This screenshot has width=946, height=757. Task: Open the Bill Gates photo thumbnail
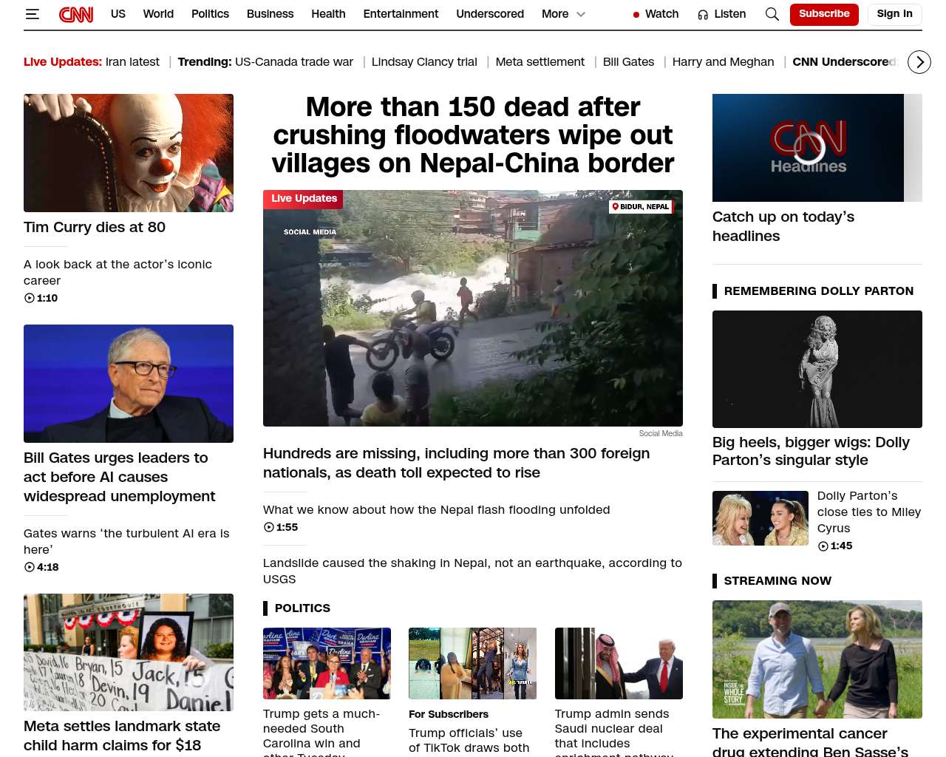coord(129,384)
